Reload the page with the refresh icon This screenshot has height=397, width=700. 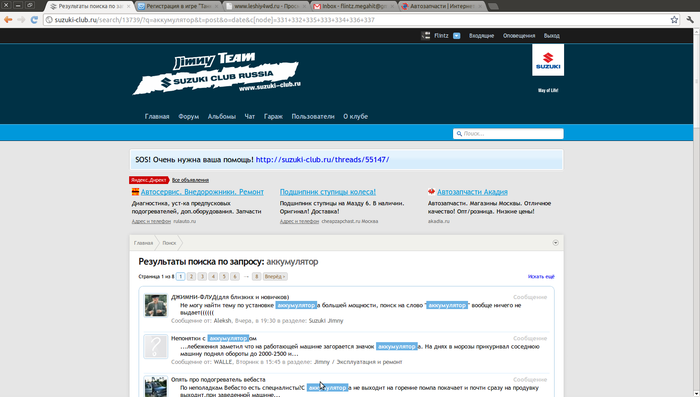[34, 19]
